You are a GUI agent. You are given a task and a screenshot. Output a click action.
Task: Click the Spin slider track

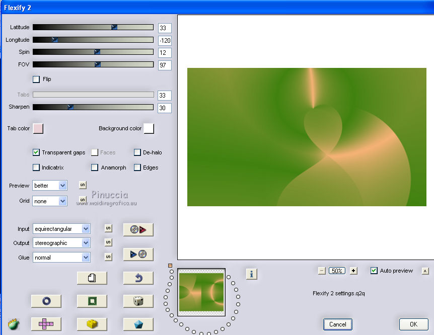(93, 52)
